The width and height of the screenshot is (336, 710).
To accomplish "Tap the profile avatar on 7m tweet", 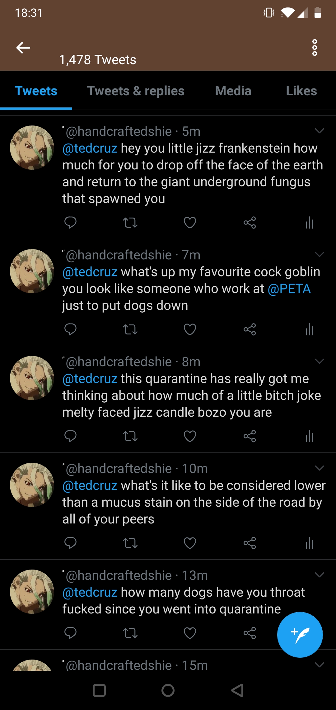I will coord(32,271).
